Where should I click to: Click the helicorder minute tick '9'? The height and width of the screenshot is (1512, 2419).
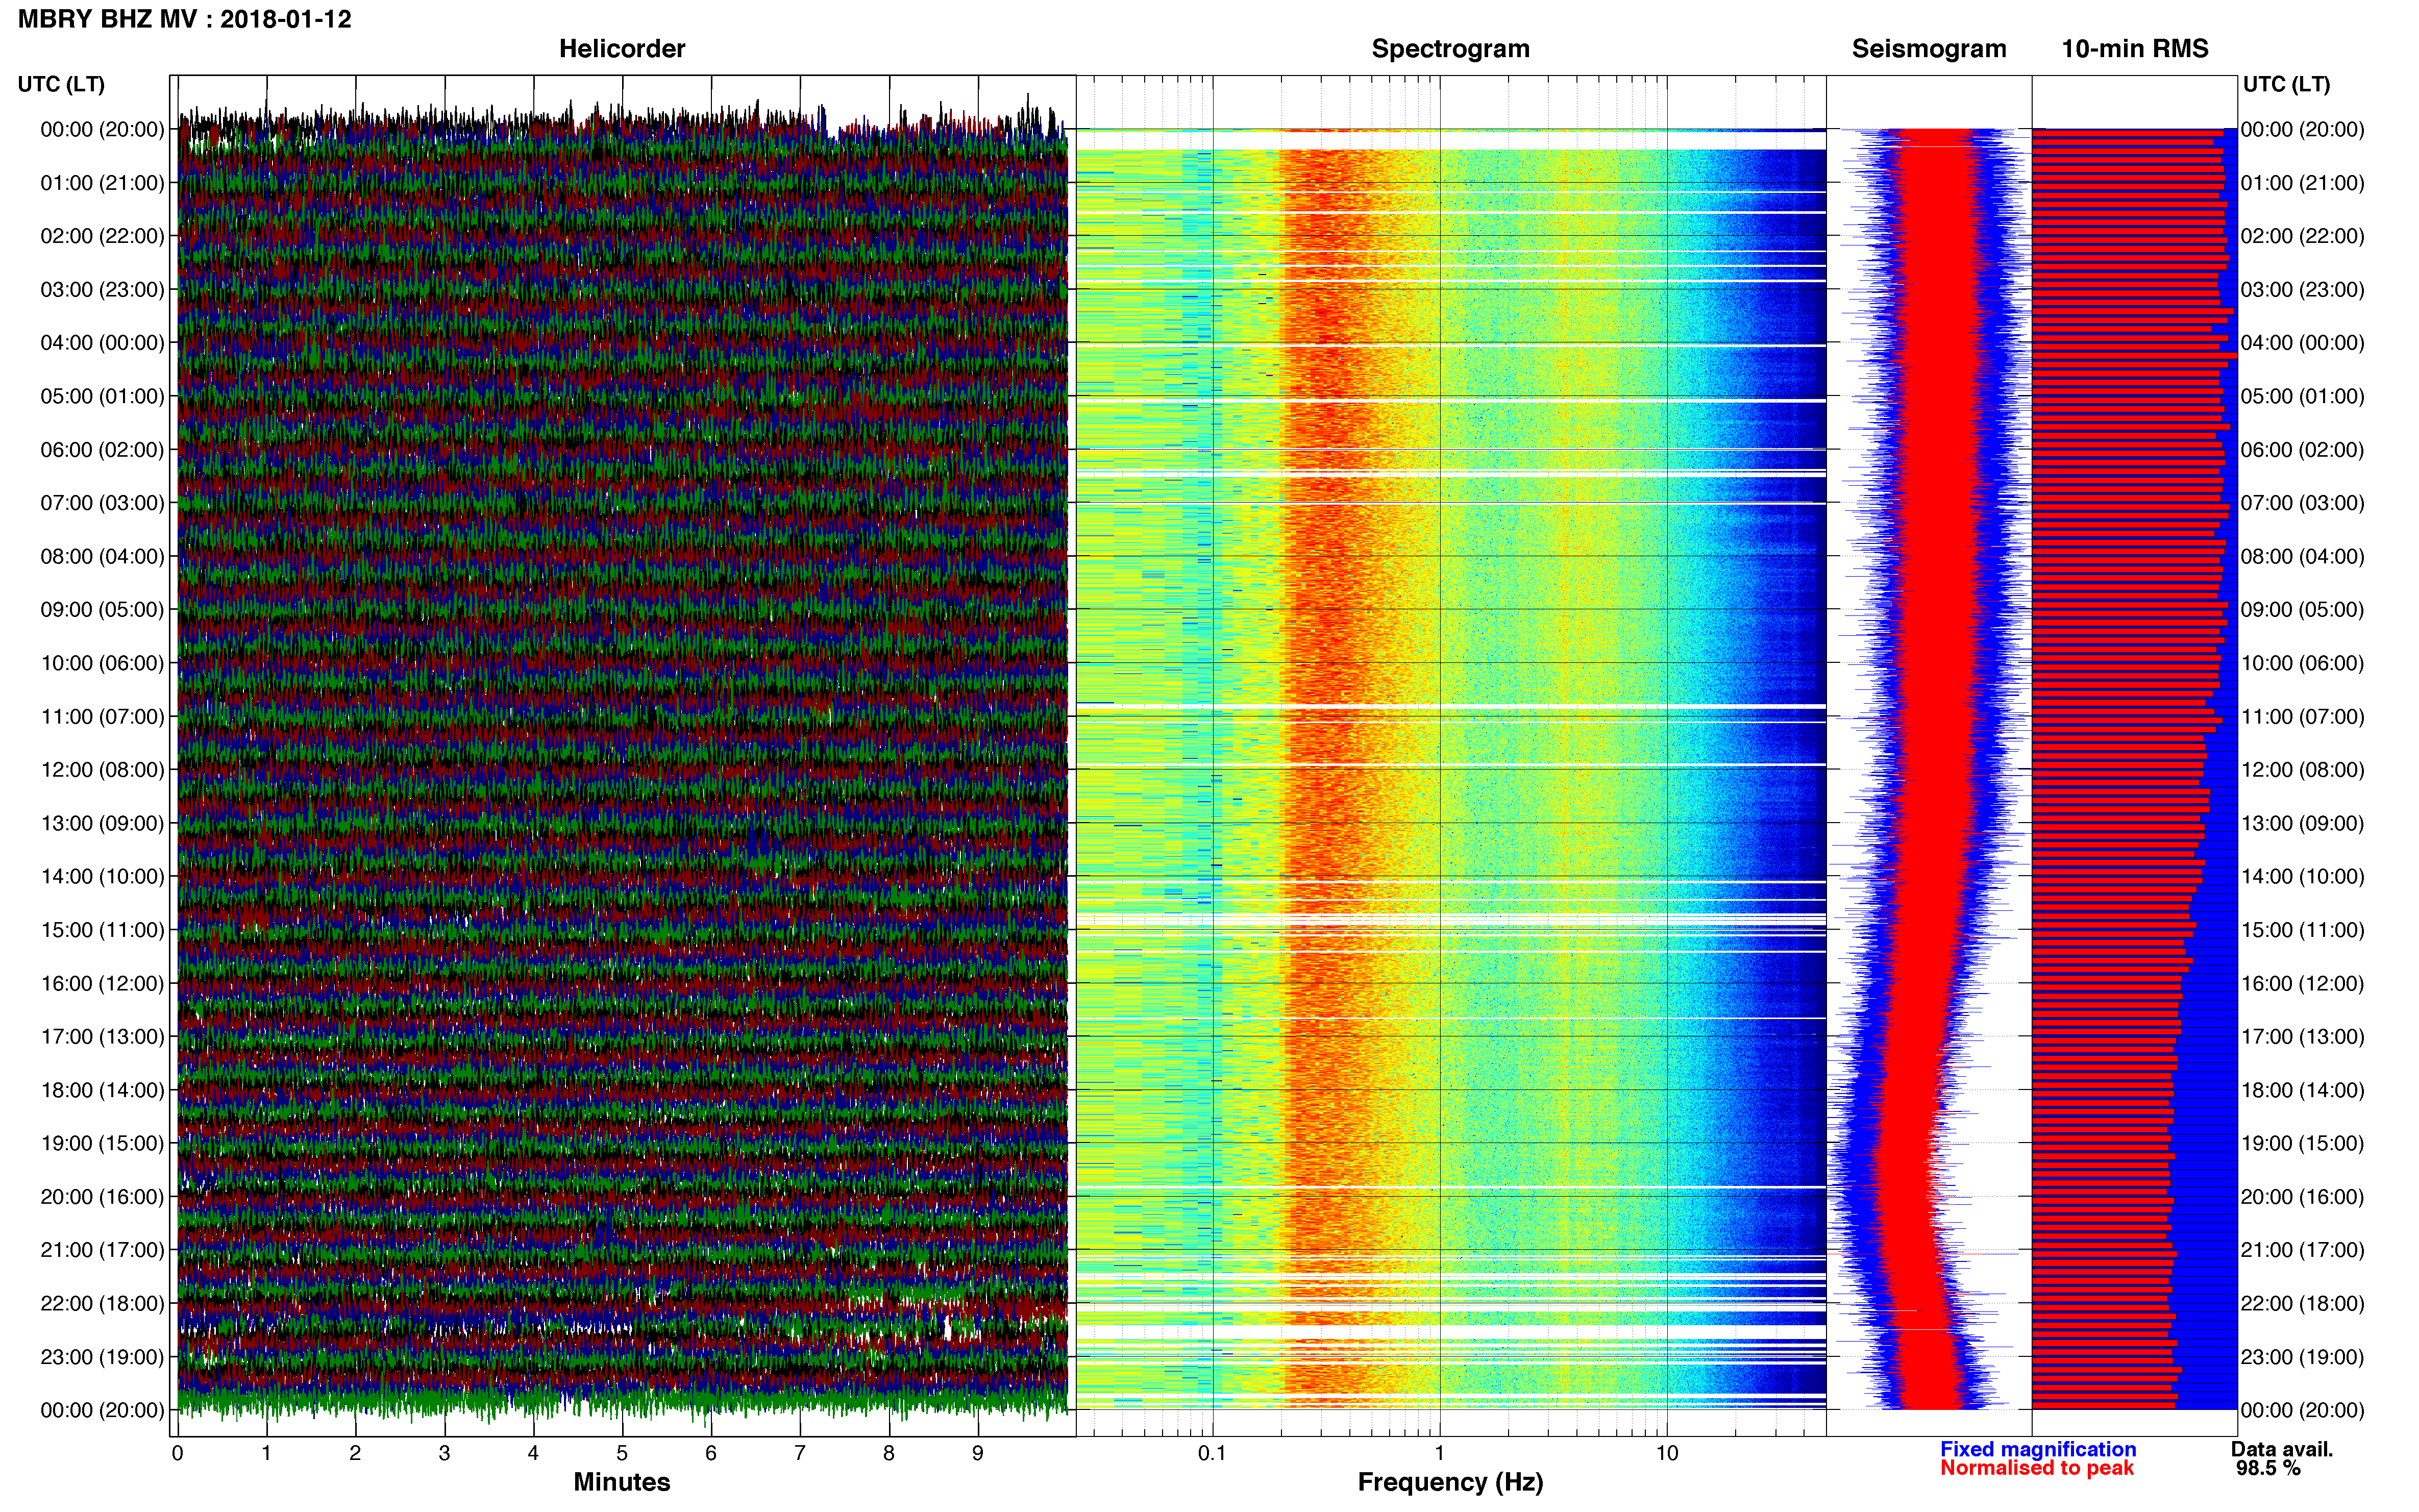click(x=978, y=1454)
